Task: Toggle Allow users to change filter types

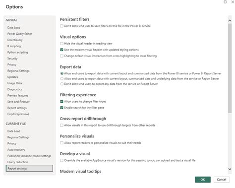Action: [61, 101]
